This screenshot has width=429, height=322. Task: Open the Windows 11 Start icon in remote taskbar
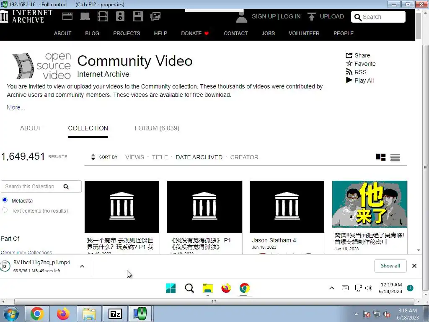click(x=171, y=288)
